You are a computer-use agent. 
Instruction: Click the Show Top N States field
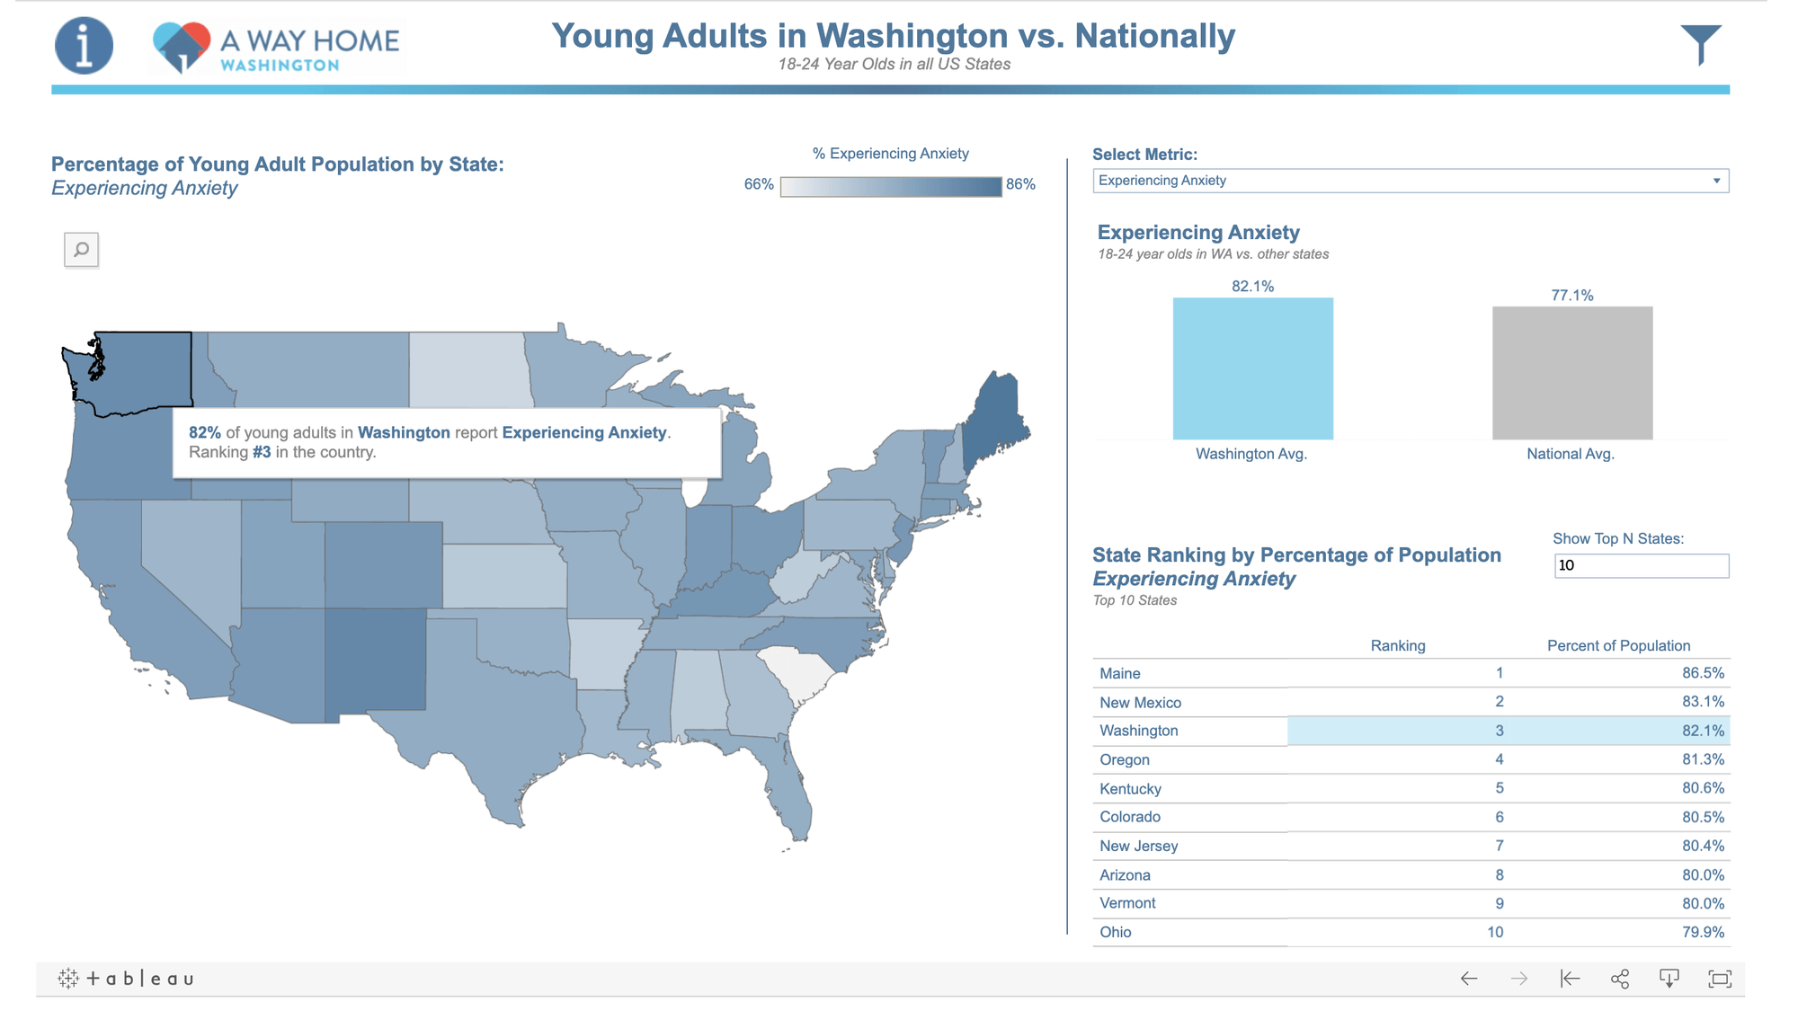click(1641, 565)
